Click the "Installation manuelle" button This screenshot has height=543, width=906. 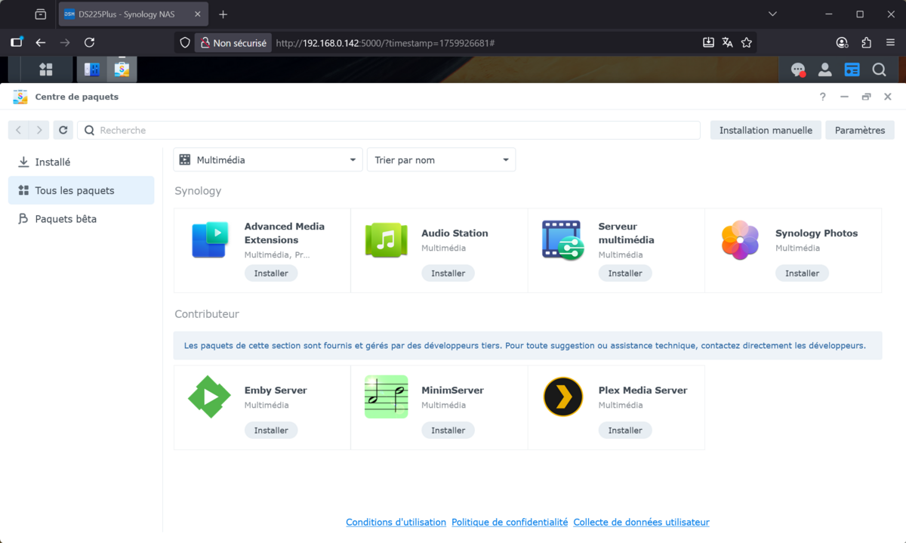[765, 129]
